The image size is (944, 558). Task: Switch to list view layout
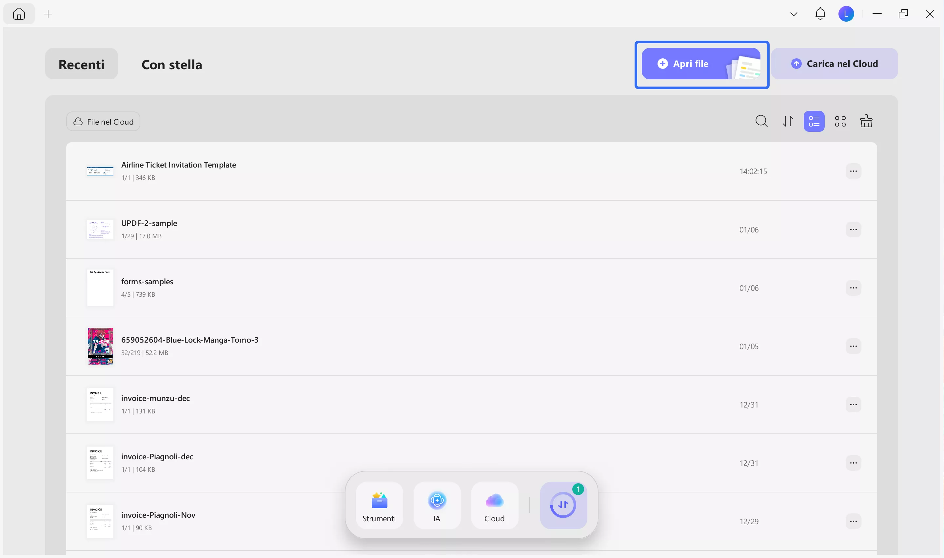[814, 121]
